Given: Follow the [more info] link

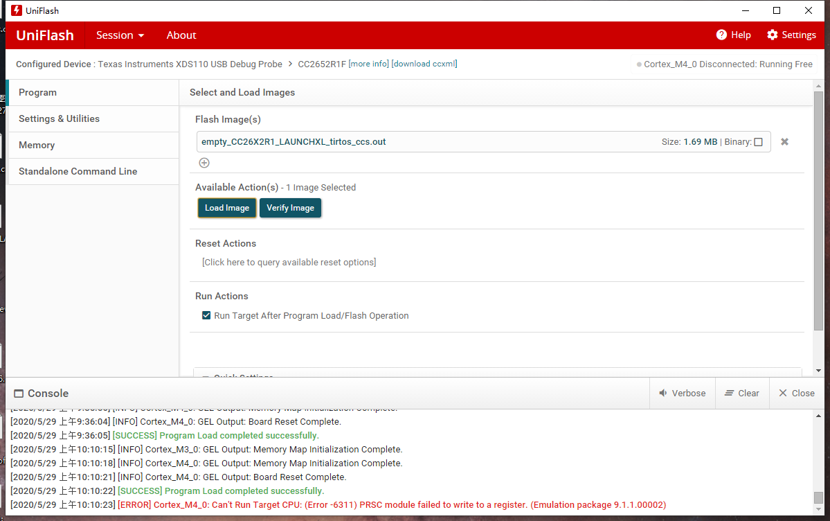Looking at the screenshot, I should pos(368,64).
